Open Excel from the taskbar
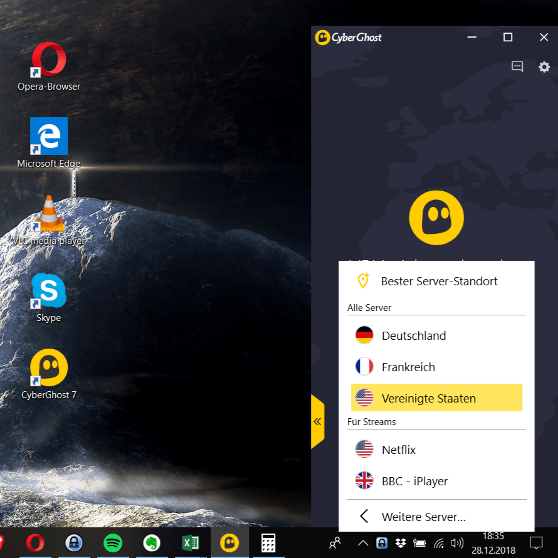 pyautogui.click(x=191, y=544)
